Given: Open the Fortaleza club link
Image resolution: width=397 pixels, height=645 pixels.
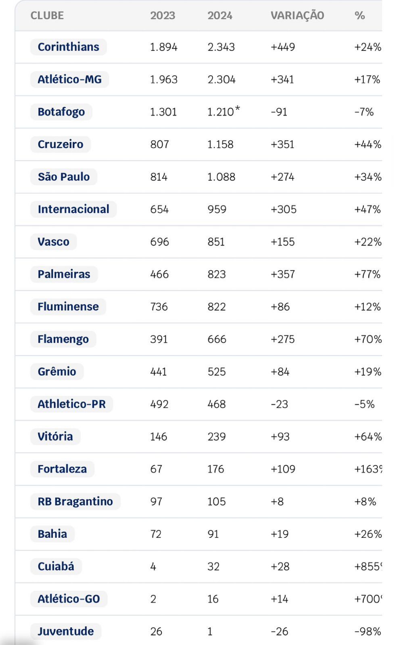Looking at the screenshot, I should 62,469.
